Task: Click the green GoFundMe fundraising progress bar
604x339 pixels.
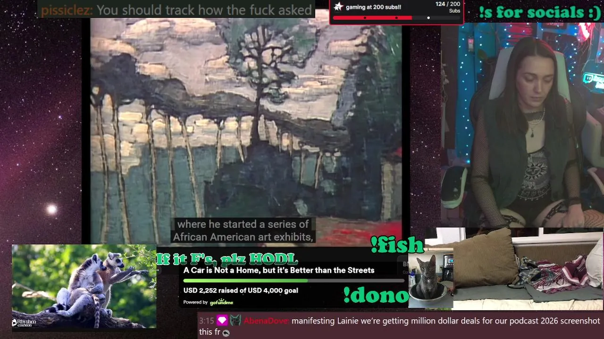Action: coord(294,281)
